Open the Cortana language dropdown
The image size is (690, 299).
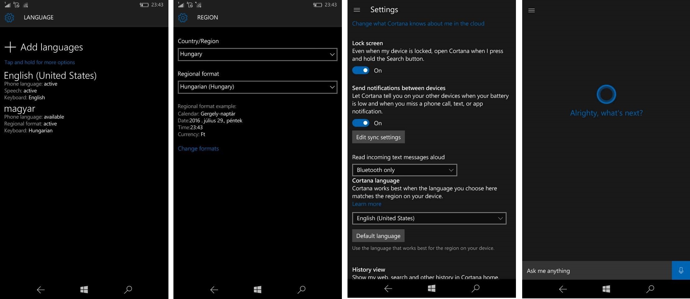point(429,218)
